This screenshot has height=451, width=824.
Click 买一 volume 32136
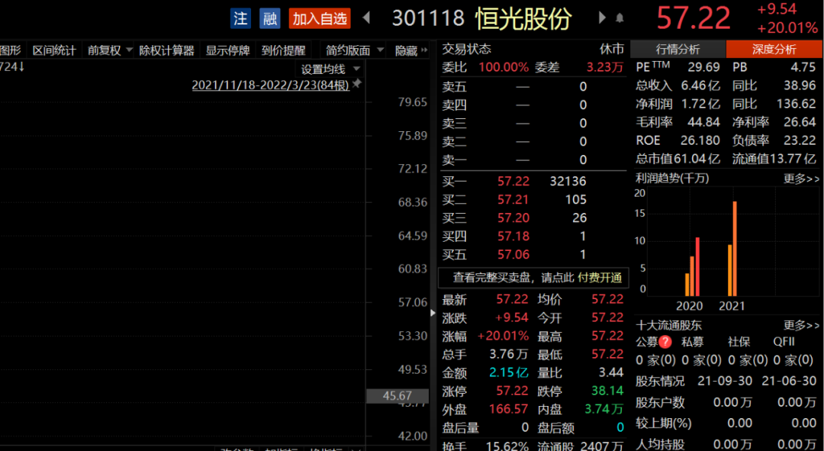tap(568, 182)
